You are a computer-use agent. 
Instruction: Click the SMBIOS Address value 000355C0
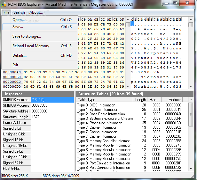point(40,105)
